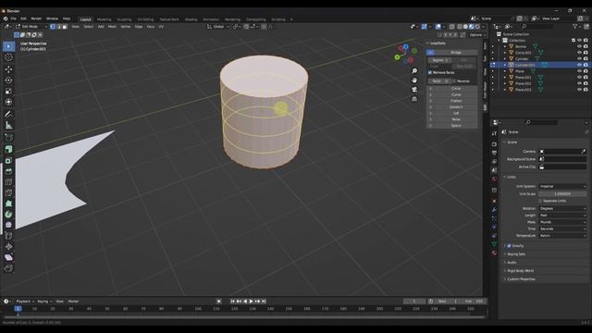Open the Edit Mode dropdown

click(31, 27)
